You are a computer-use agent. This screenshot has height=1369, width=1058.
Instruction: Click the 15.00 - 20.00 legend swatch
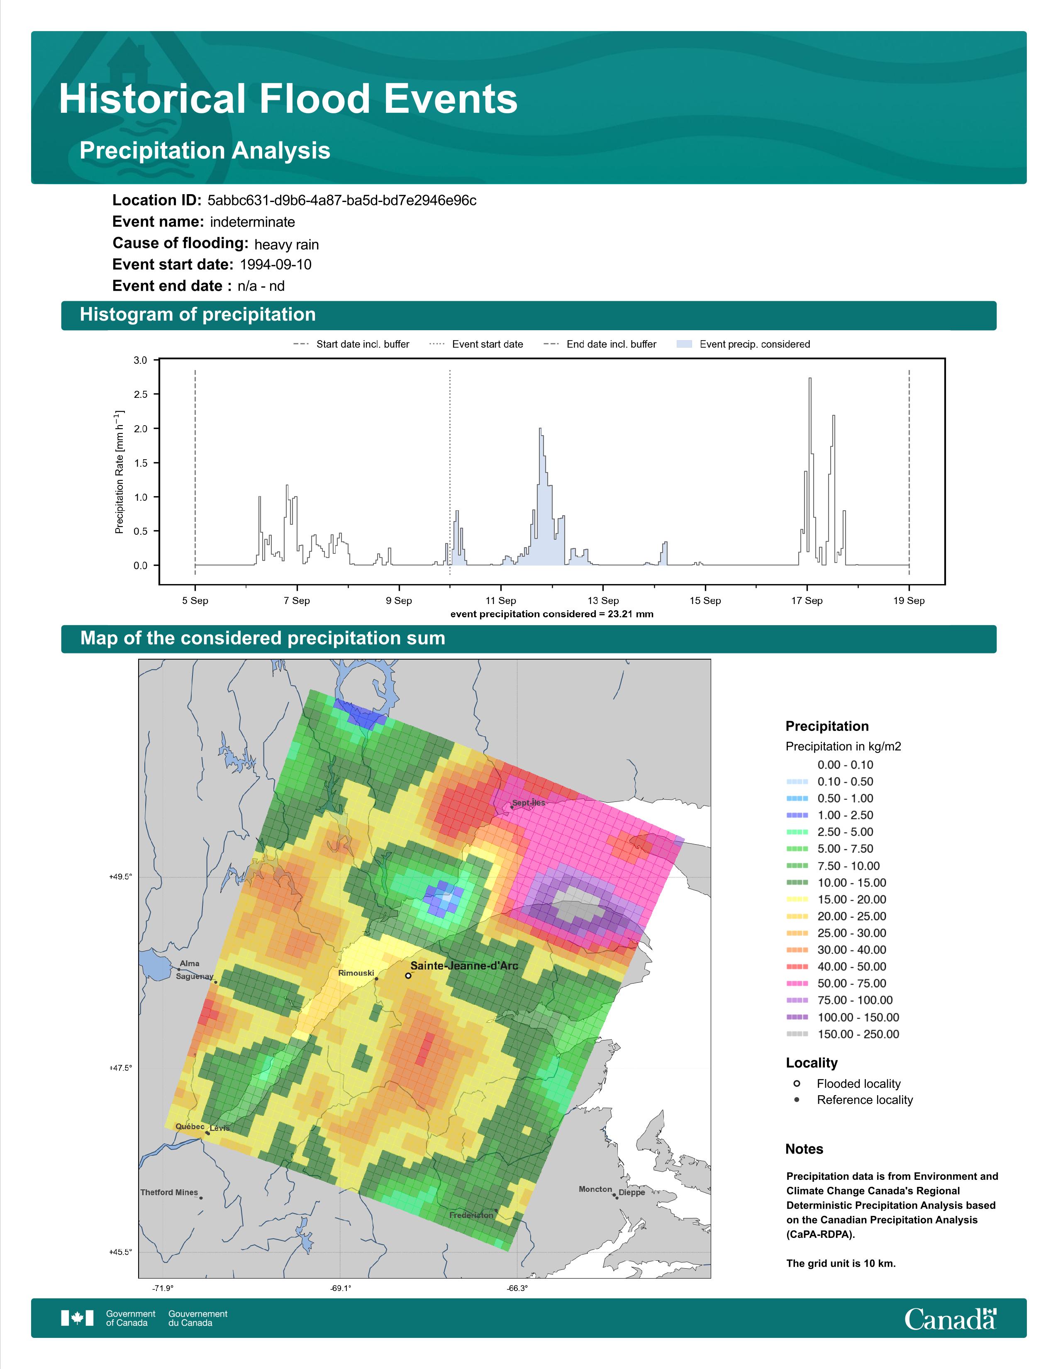pyautogui.click(x=797, y=899)
